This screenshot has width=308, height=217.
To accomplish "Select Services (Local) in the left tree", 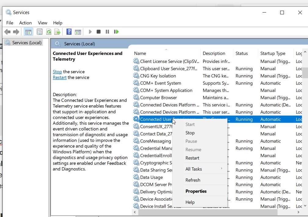I will [x=26, y=42].
